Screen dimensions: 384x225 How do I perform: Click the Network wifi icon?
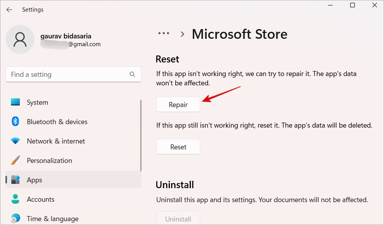[x=16, y=141]
